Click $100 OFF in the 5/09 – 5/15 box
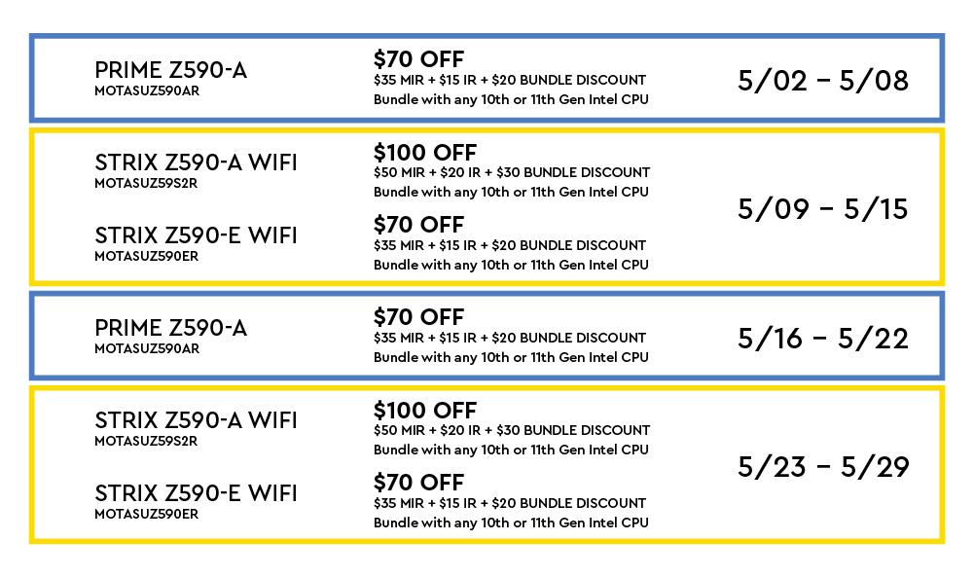 [425, 153]
